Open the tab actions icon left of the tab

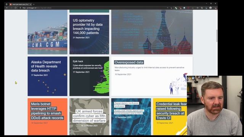click(x=7, y=4)
